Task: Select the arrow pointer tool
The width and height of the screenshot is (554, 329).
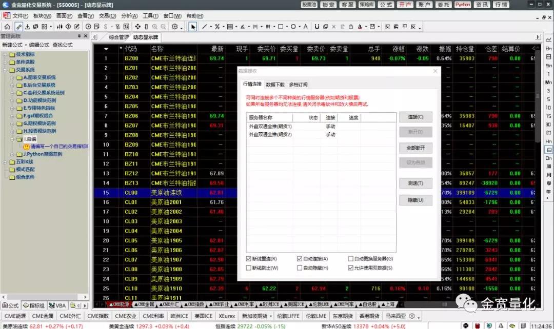Action: pos(192,27)
